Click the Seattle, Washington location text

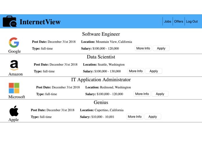click(111, 64)
